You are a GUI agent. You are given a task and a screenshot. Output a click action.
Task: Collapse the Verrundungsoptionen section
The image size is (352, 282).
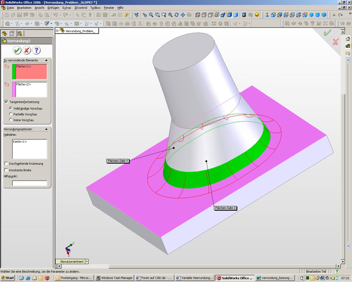coord(46,129)
